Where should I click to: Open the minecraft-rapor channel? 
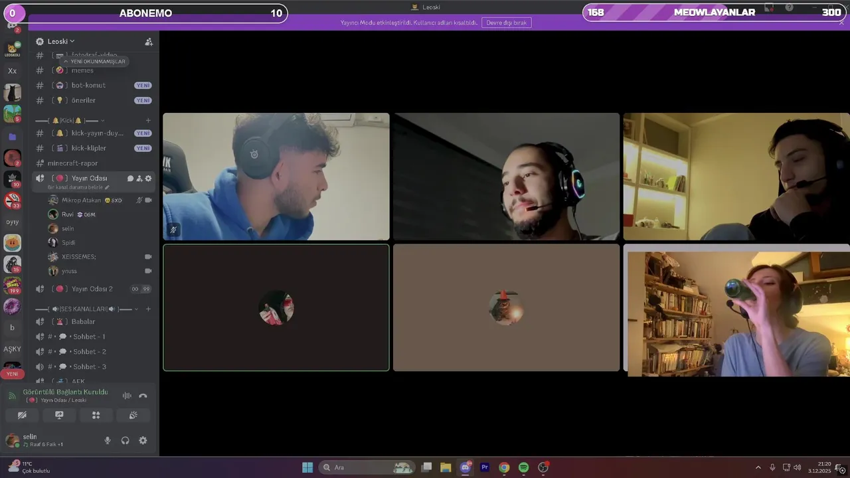pos(95,163)
